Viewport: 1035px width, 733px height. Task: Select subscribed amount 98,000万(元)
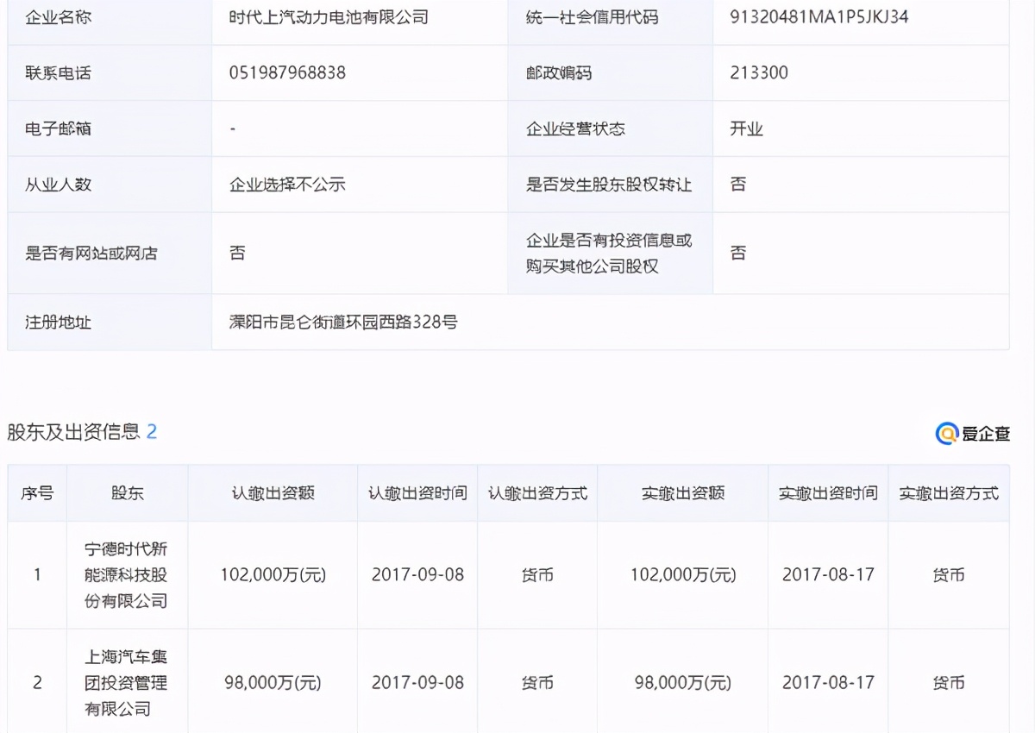click(273, 683)
